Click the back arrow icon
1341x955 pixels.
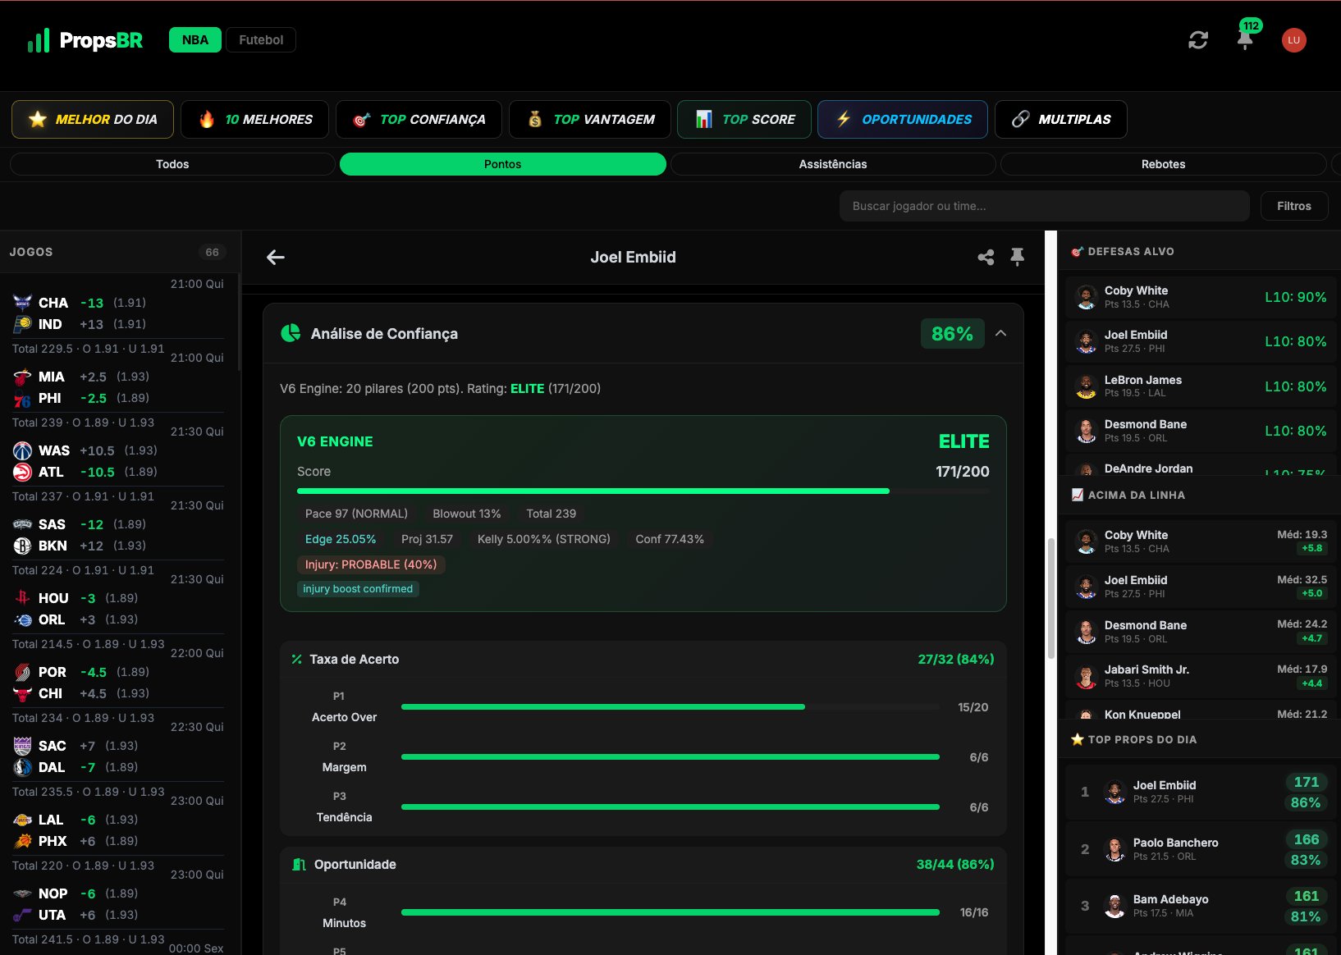click(x=276, y=258)
